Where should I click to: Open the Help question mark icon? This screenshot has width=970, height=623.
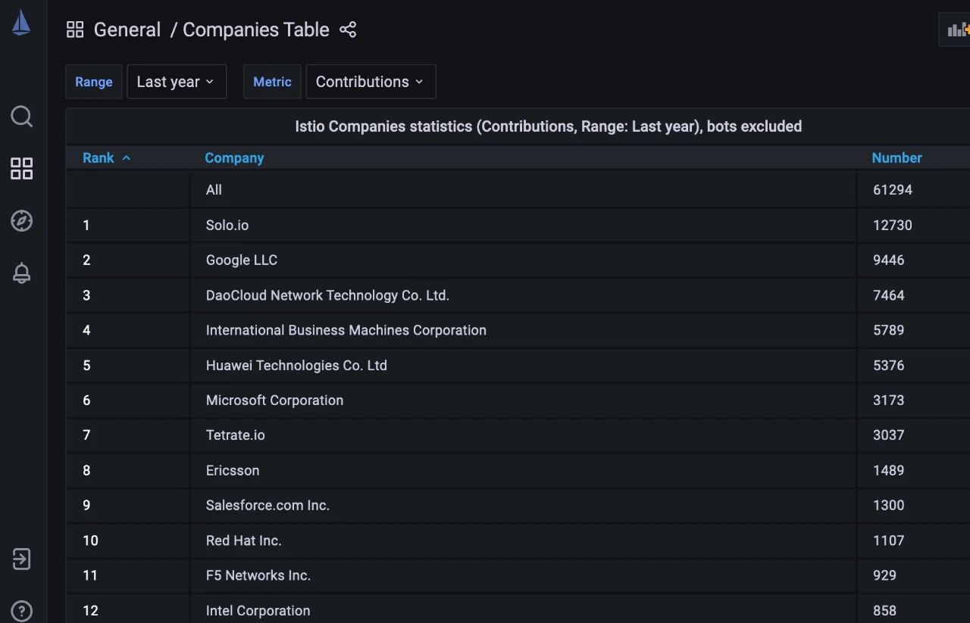21,611
